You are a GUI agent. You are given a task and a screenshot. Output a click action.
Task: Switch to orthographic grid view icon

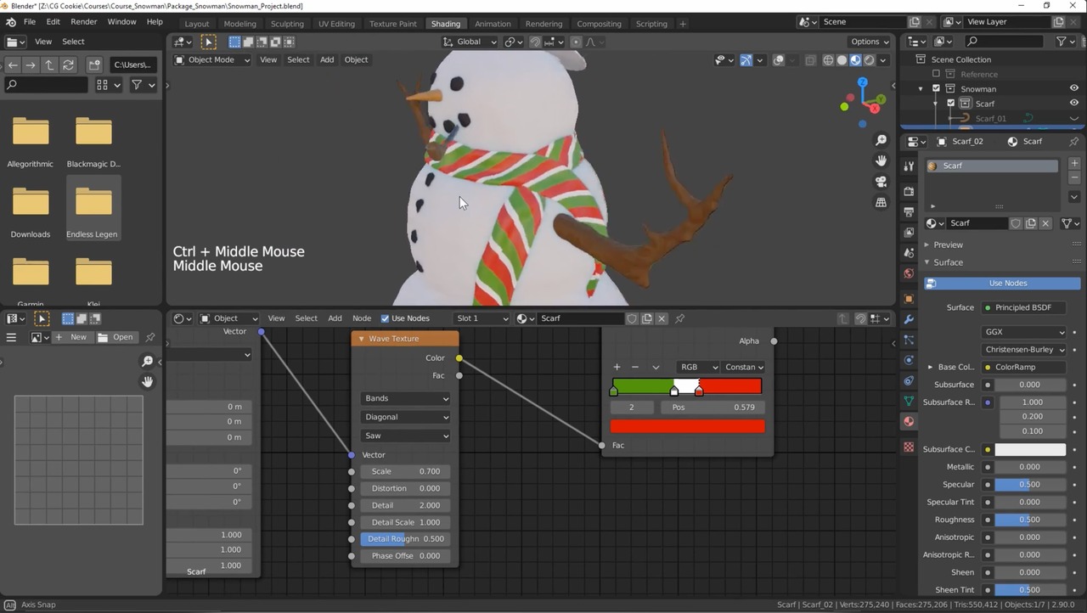click(881, 202)
